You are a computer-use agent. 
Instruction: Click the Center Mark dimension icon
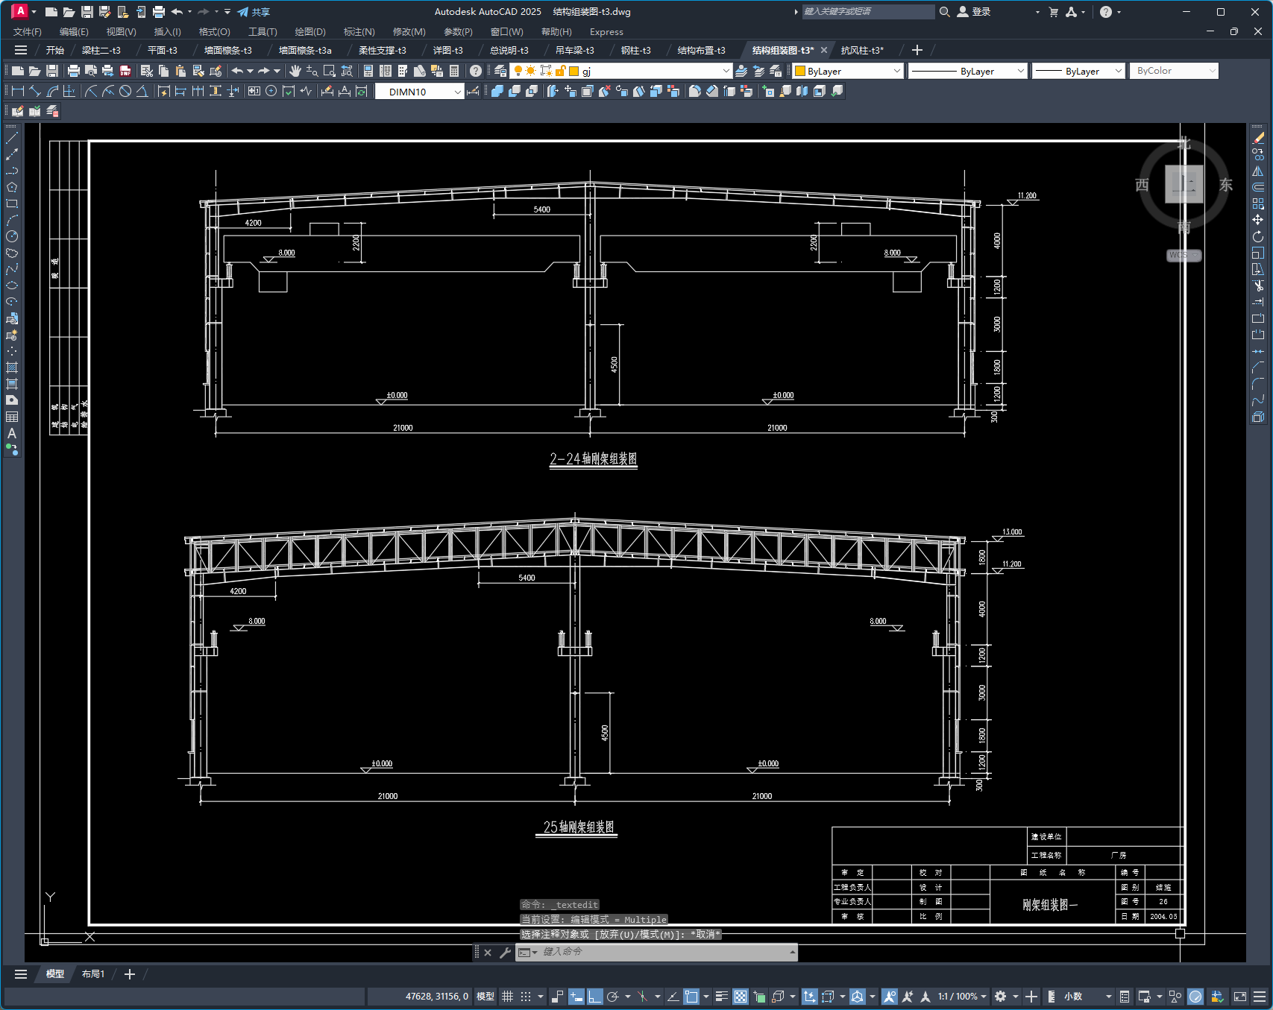pos(271,91)
